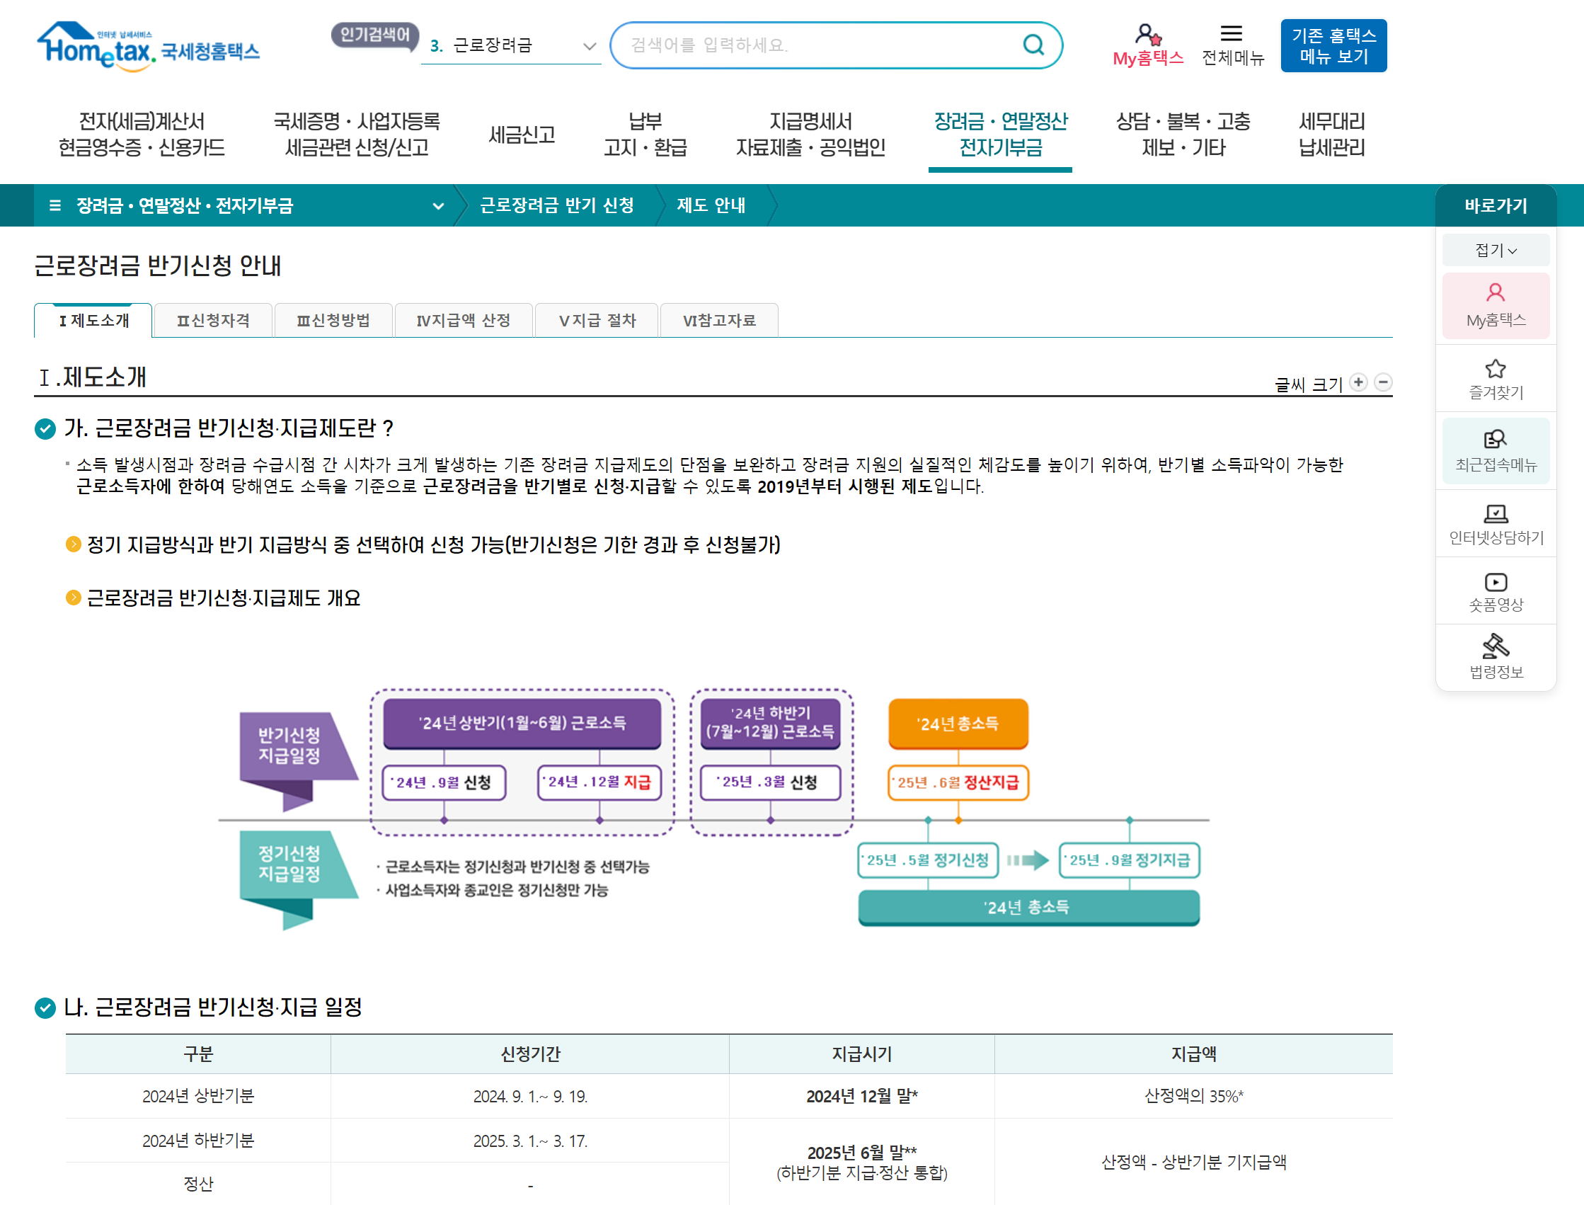Open 인터넷상담하기 in the sidebar
This screenshot has height=1205, width=1584.
[1495, 523]
